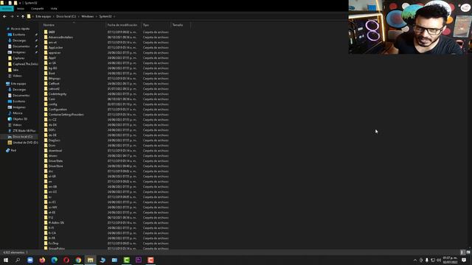Screen dimensions: 472x265
Task: Switch to large icons view button
Action: pyautogui.click(x=468, y=252)
